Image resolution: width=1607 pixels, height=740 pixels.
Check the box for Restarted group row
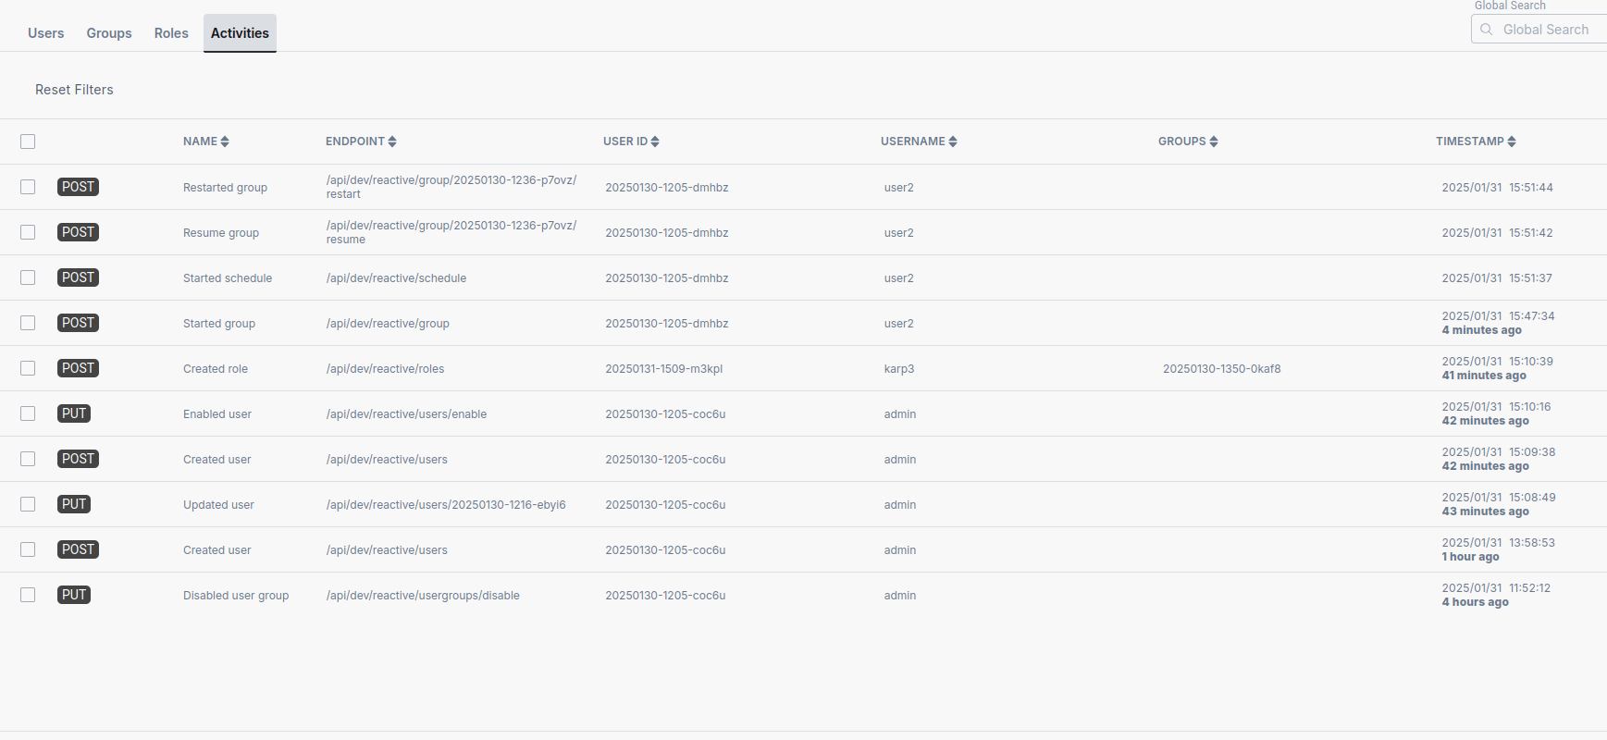(28, 187)
